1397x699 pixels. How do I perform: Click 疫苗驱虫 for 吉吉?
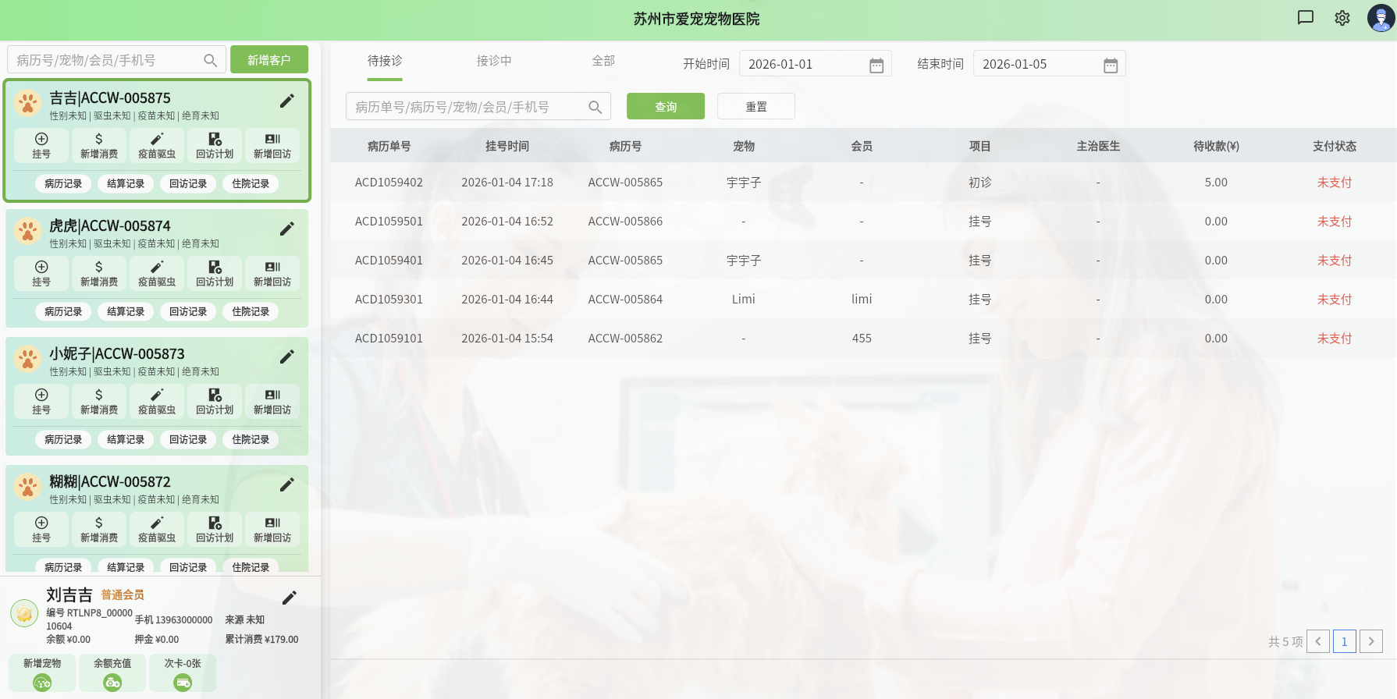(x=157, y=146)
